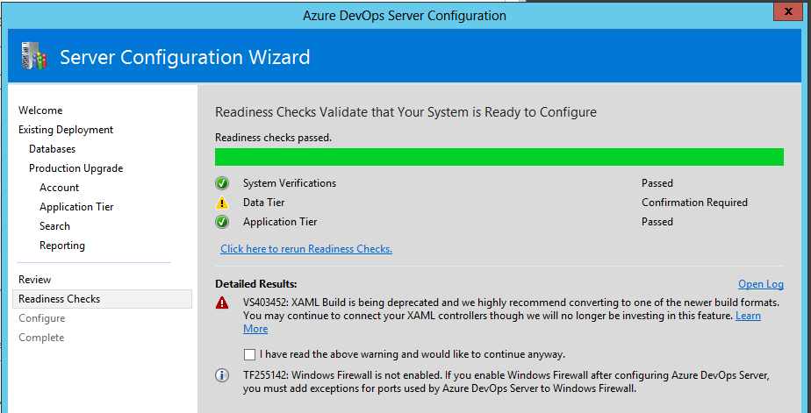Select the Production Upgrade step
Image resolution: width=811 pixels, height=413 pixels.
point(76,168)
